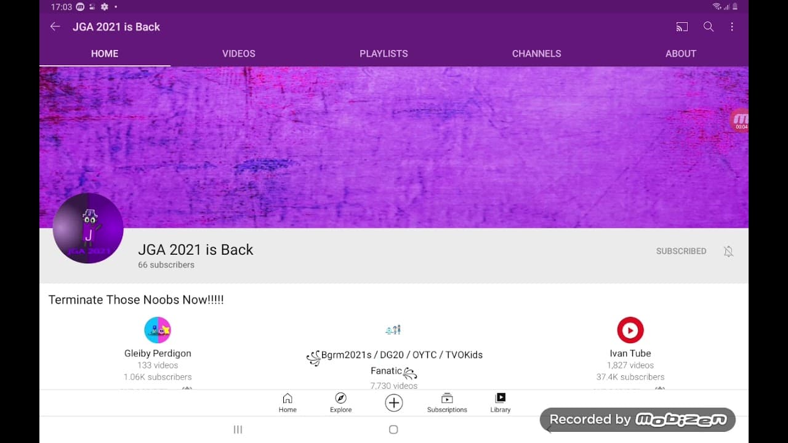Tap the Create plus button
Viewport: 788px width, 443px height.
pyautogui.click(x=394, y=403)
